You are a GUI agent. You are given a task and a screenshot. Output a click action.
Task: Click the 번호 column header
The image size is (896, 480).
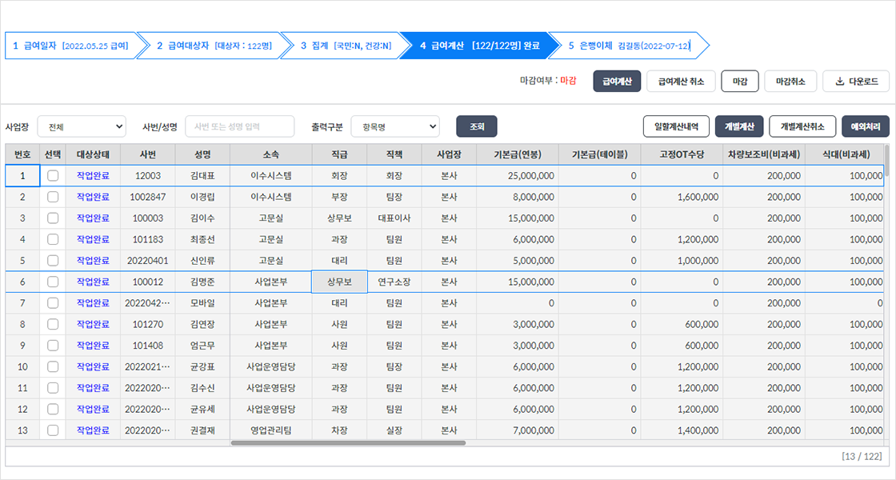point(22,154)
